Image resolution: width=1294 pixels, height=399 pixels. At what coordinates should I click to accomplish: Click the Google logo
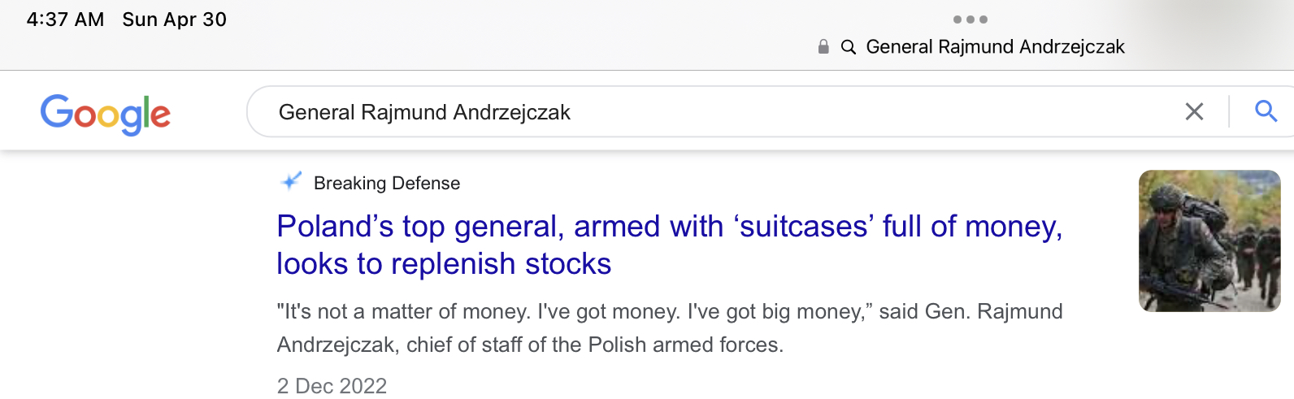tap(105, 114)
